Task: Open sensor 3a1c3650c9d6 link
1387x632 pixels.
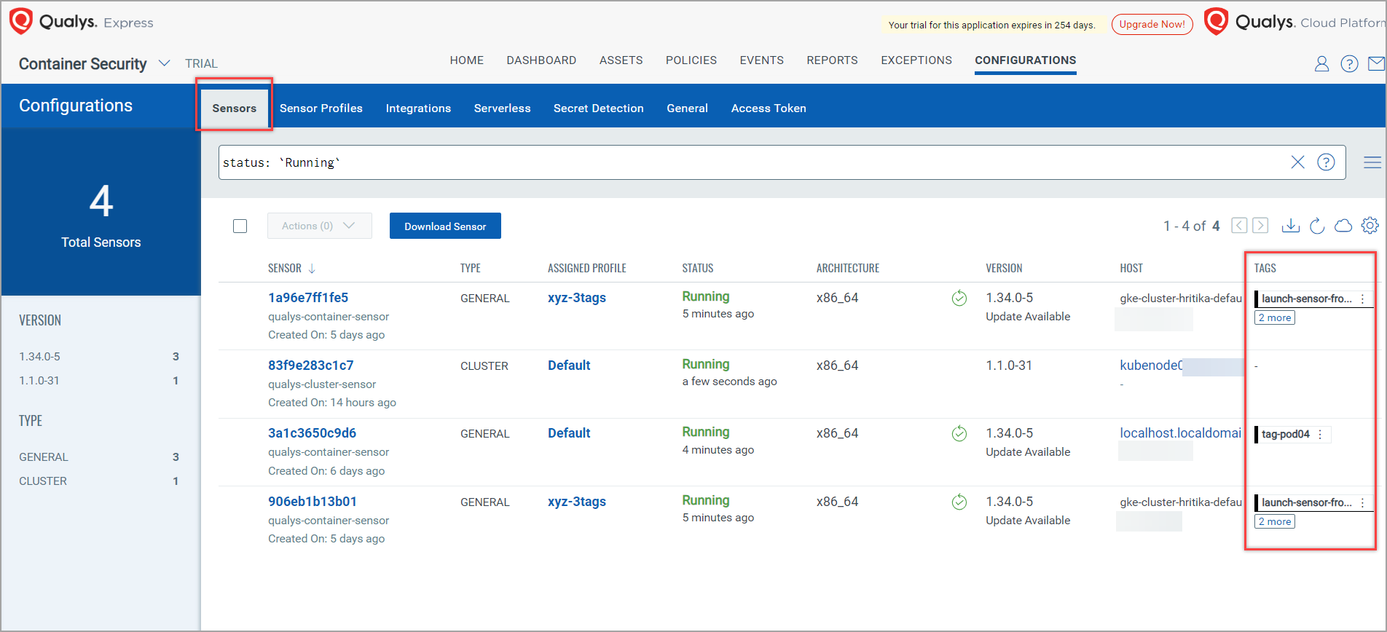Action: point(313,433)
